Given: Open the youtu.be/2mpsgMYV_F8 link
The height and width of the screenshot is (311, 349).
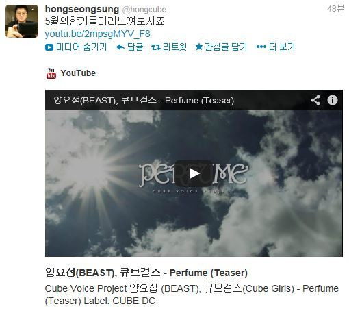Looking at the screenshot, I should pos(97,34).
